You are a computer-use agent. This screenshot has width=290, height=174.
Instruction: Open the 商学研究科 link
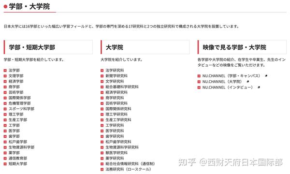[115, 98]
